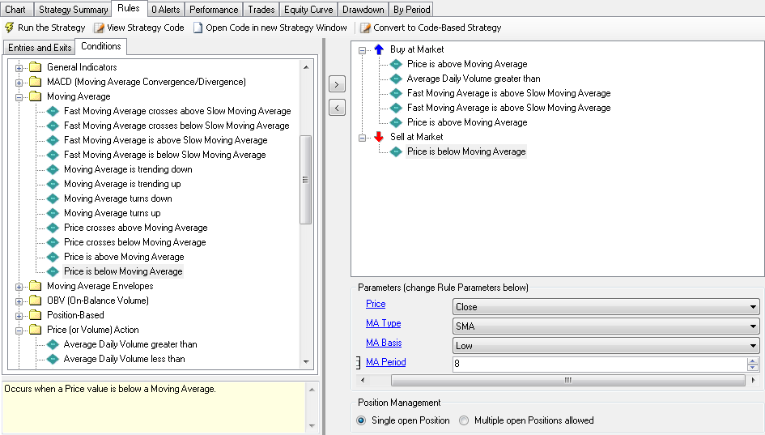The width and height of the screenshot is (765, 435).
Task: Click the right arrow add-condition button
Action: pos(338,84)
